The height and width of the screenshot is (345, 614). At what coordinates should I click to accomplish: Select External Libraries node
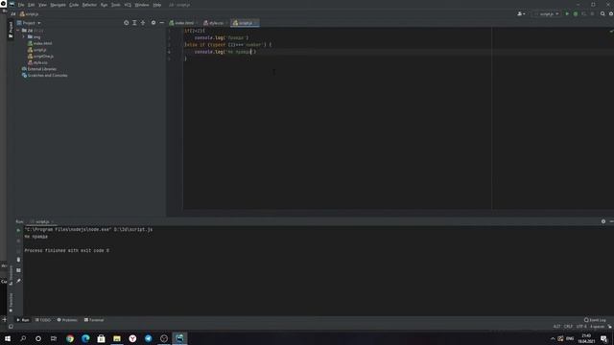[38, 69]
